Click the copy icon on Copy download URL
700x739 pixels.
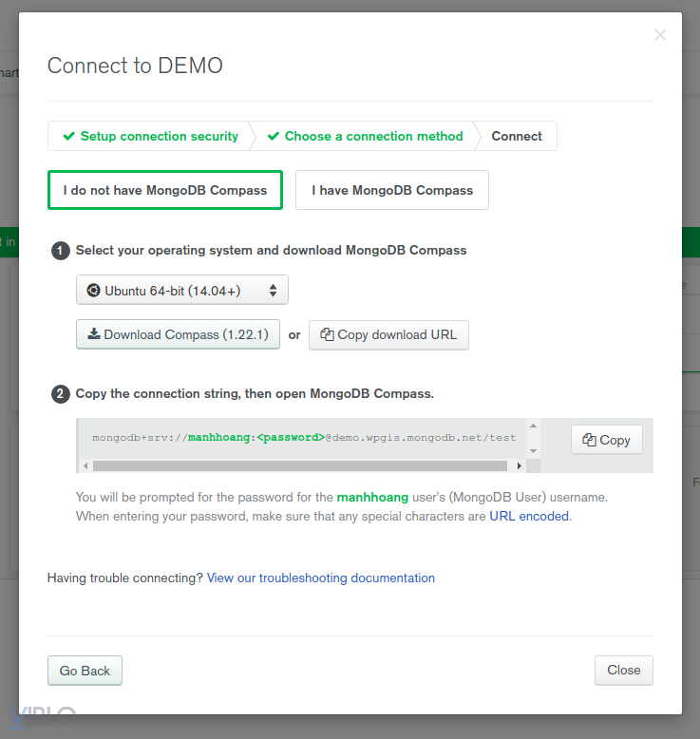point(327,334)
